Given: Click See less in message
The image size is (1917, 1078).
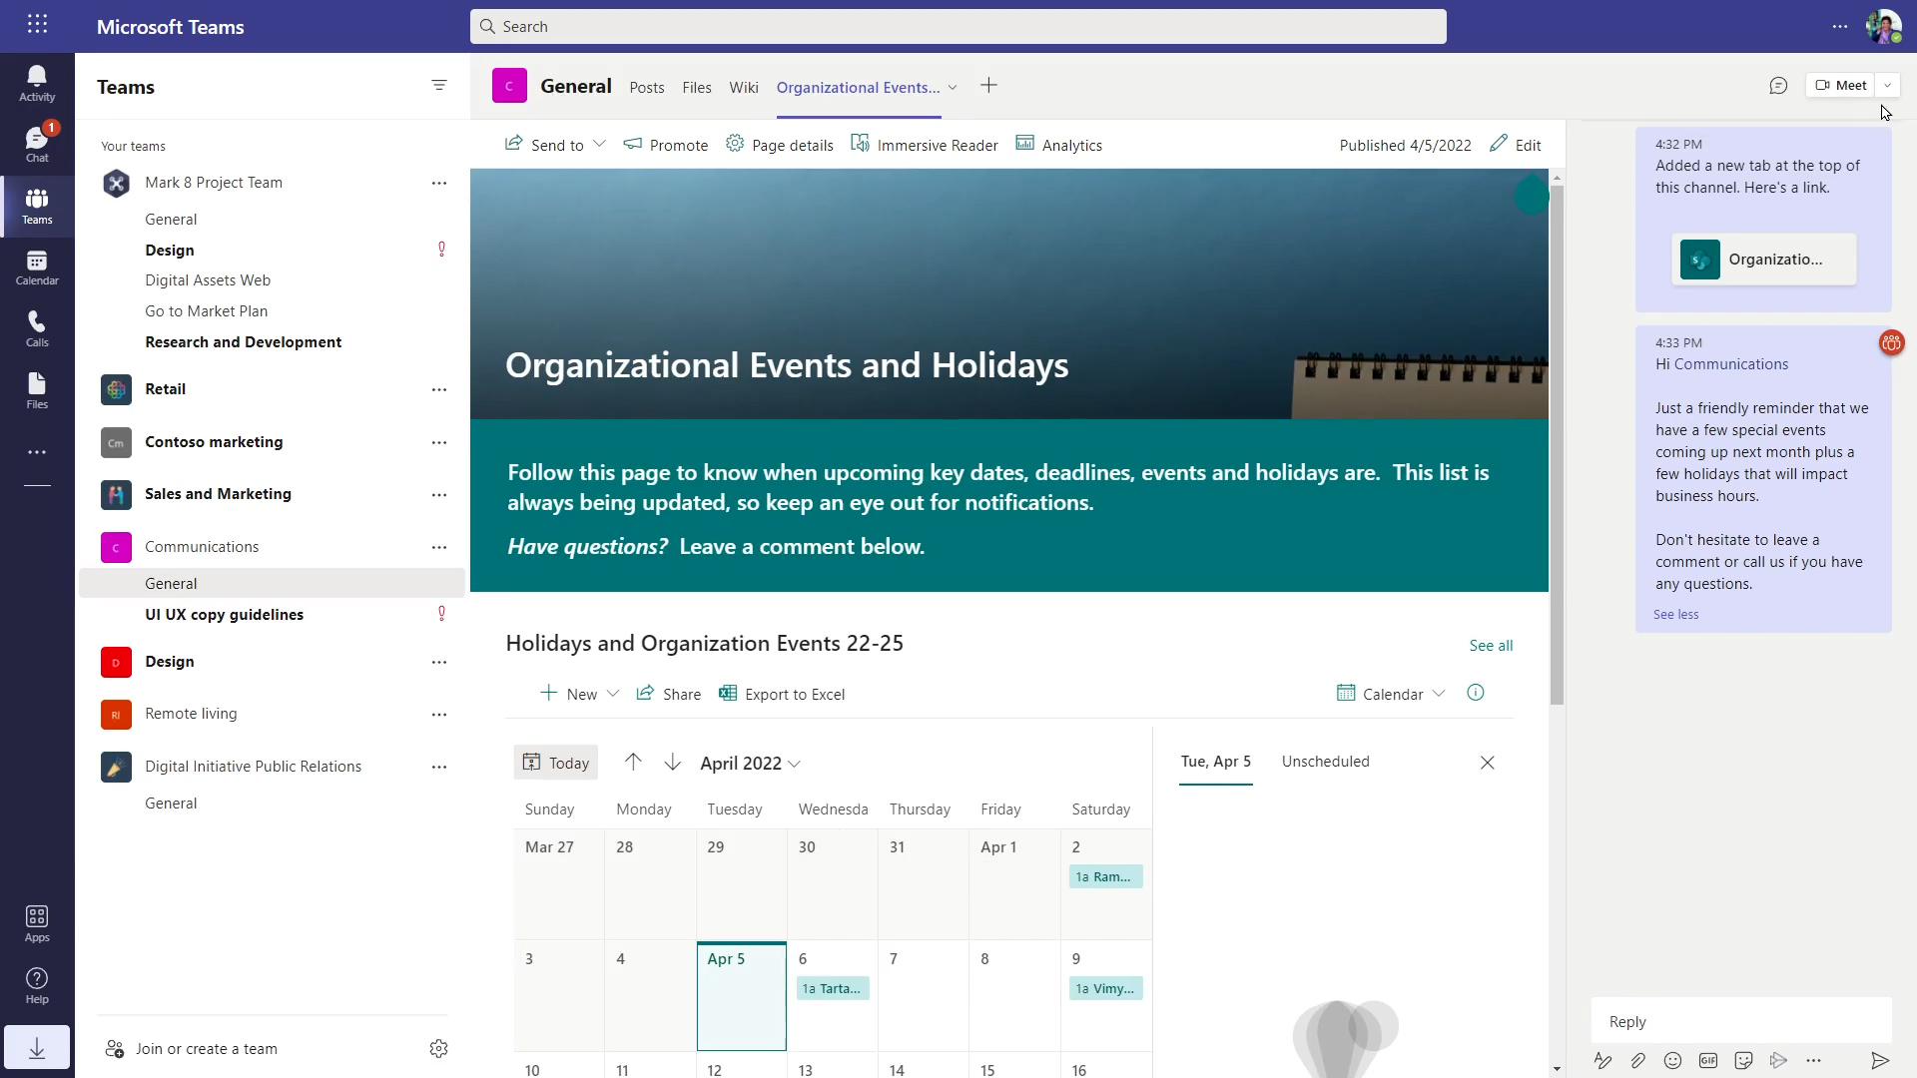Looking at the screenshot, I should pyautogui.click(x=1675, y=615).
